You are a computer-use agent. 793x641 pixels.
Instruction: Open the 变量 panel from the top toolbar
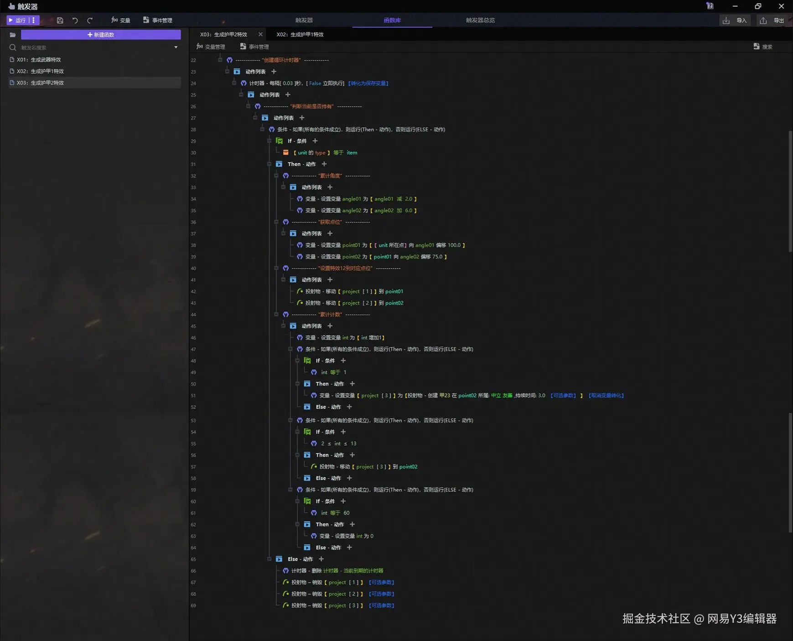coord(121,20)
